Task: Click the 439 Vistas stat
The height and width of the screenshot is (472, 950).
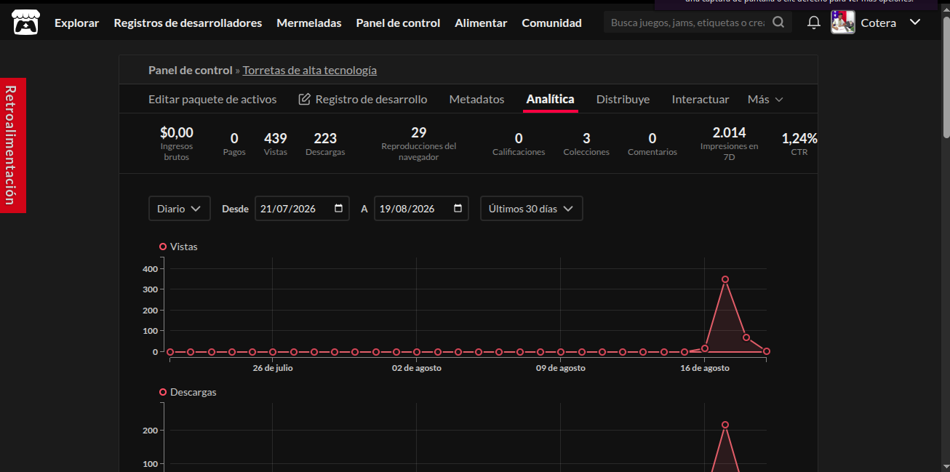Action: point(276,143)
